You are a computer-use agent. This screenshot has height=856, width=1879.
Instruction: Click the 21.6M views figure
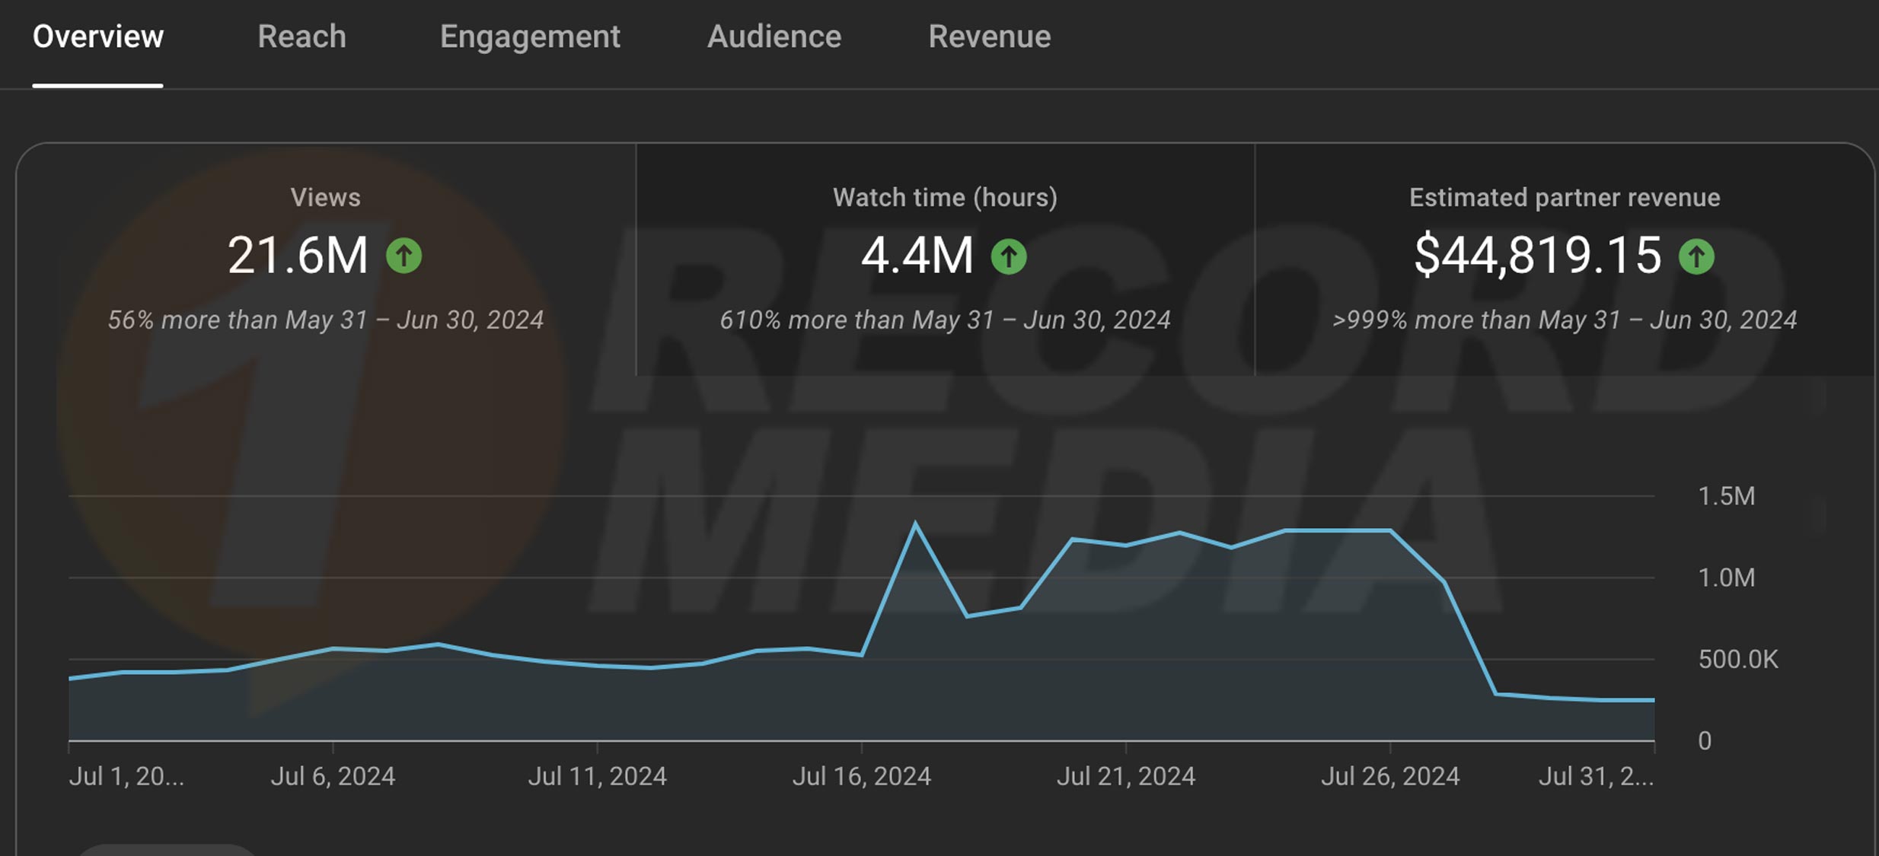pyautogui.click(x=298, y=255)
